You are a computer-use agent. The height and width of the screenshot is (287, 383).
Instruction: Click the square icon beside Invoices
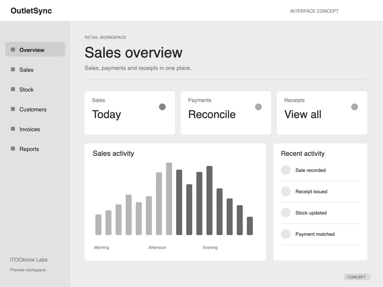coord(13,129)
